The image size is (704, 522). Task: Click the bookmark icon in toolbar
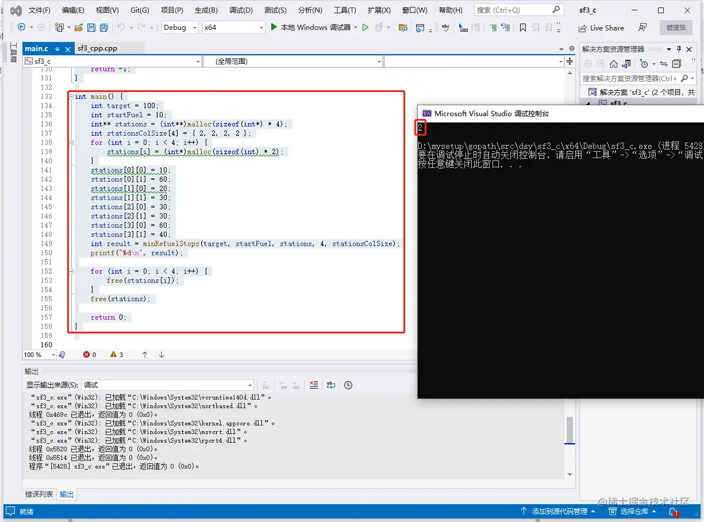tap(522, 27)
